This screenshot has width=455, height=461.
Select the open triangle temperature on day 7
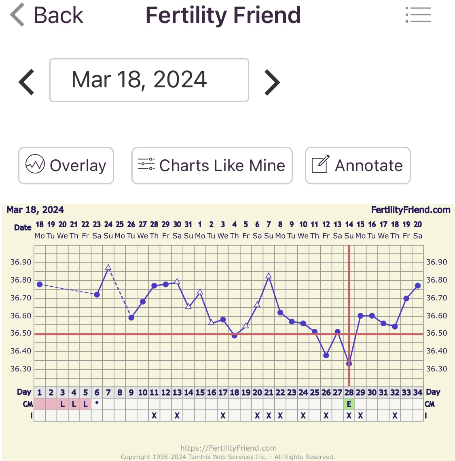108,268
